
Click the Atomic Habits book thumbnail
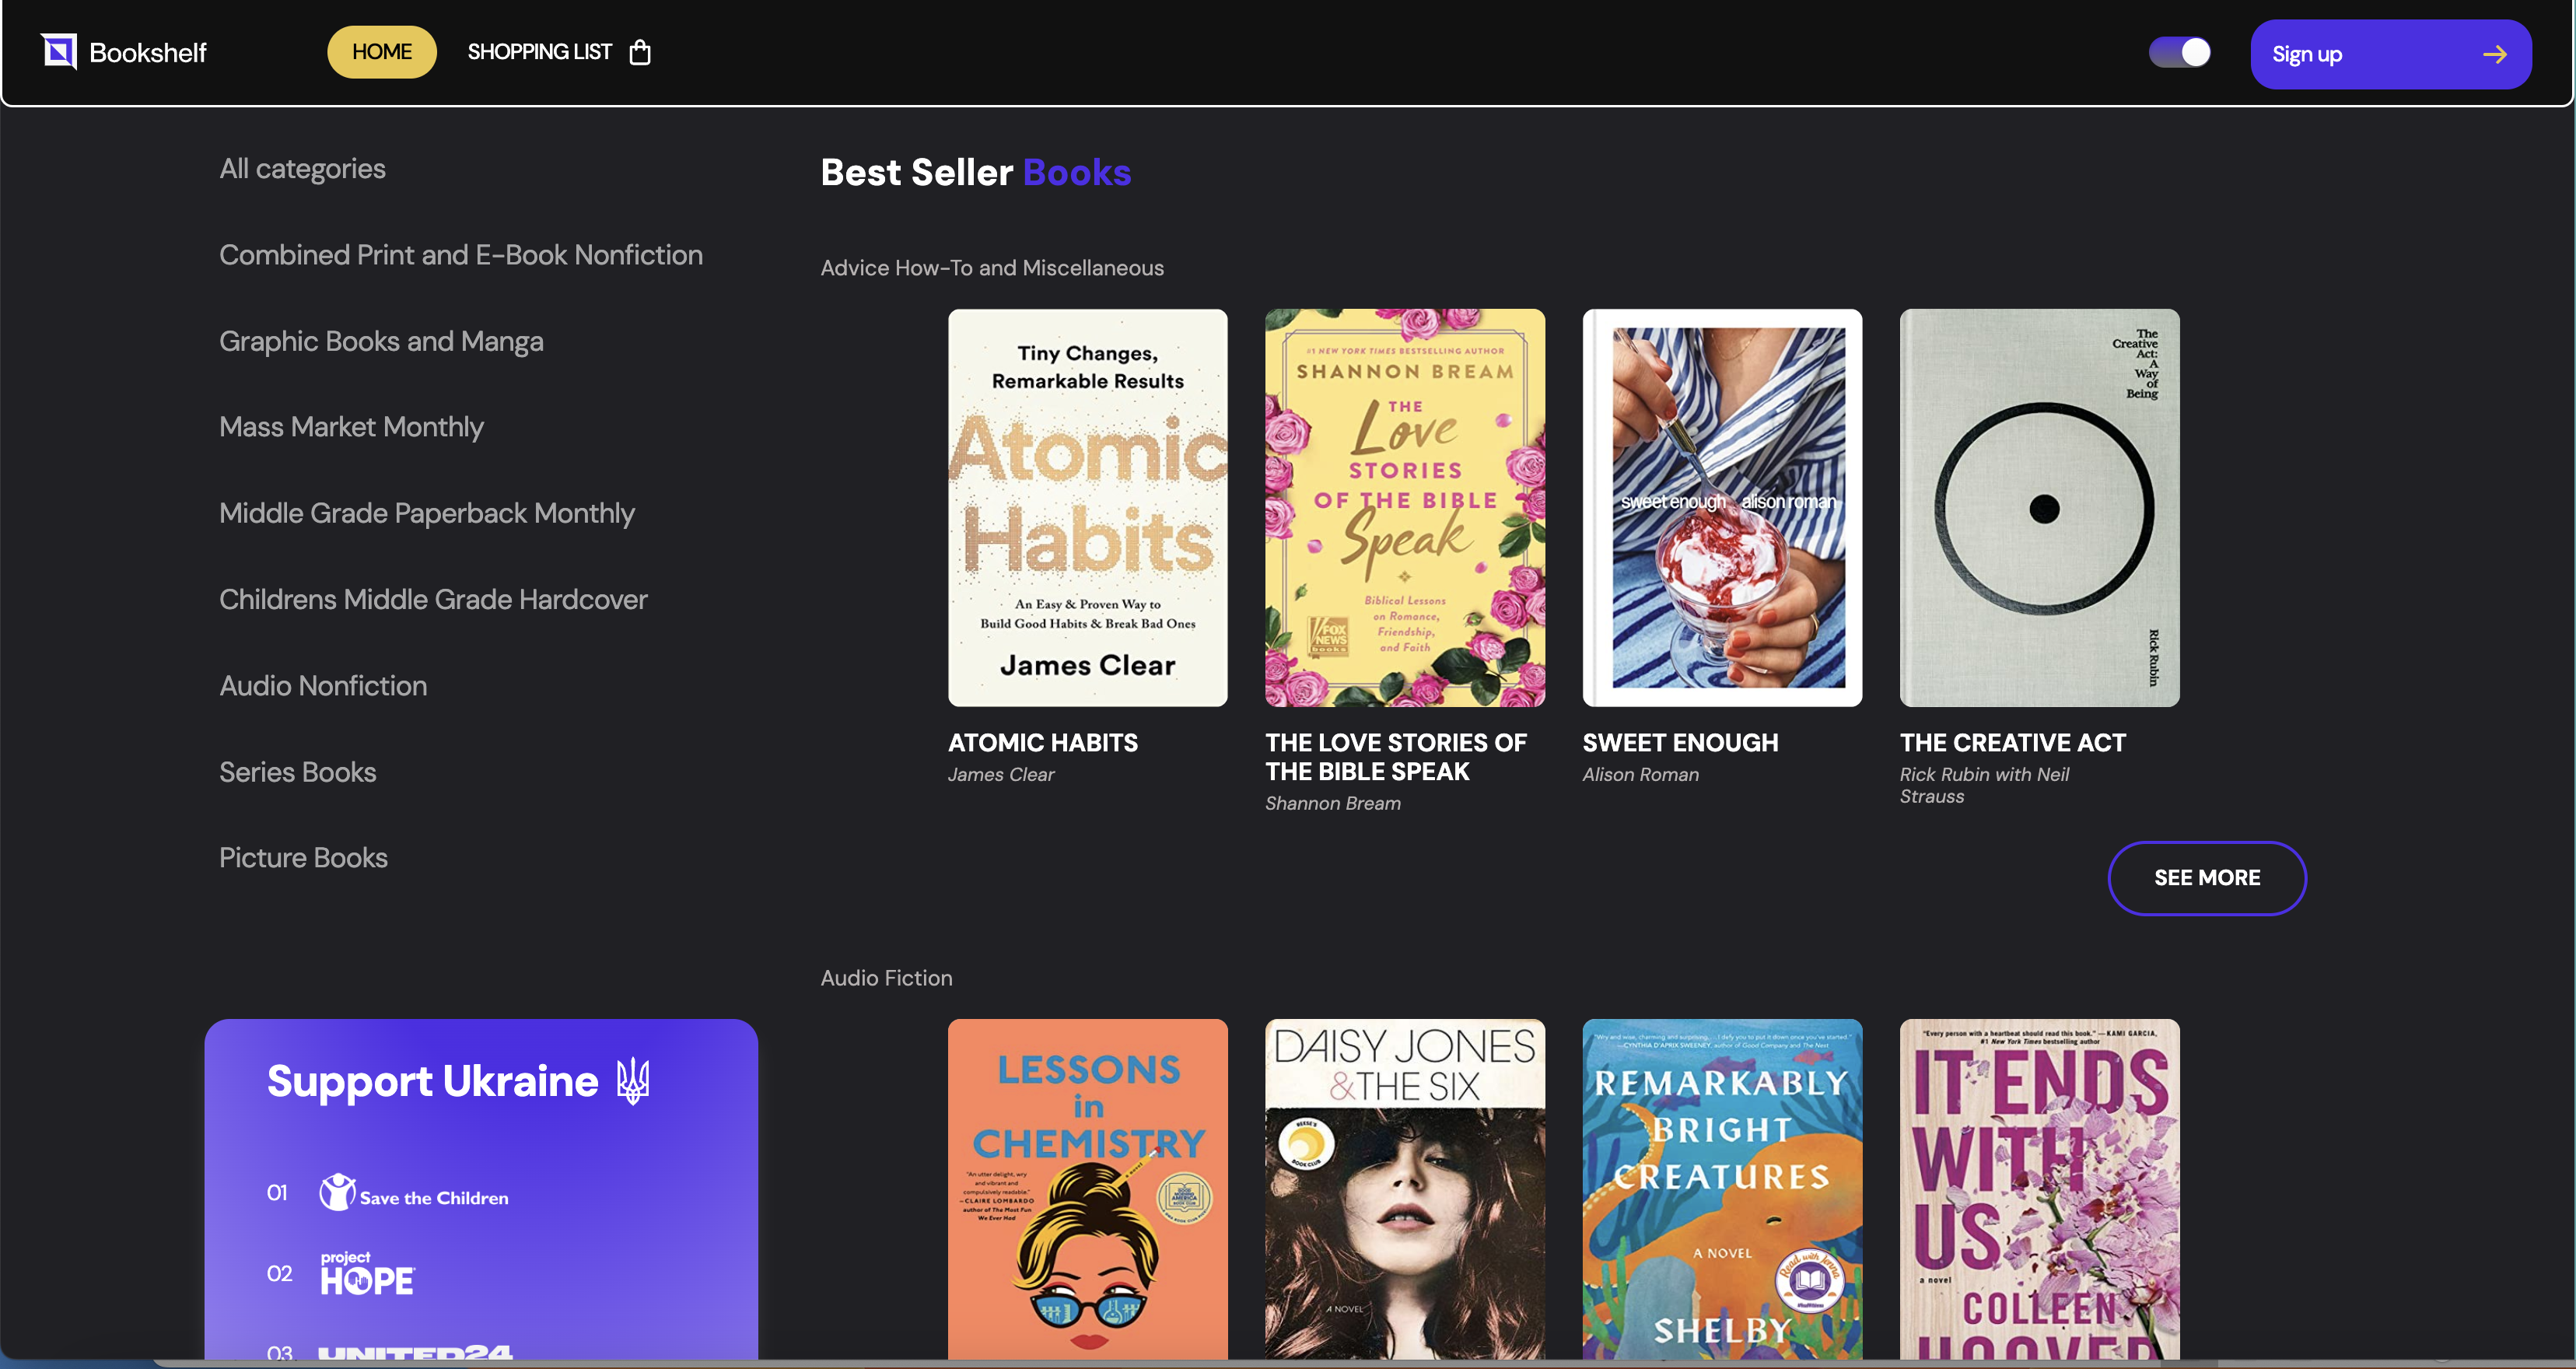coord(1087,506)
